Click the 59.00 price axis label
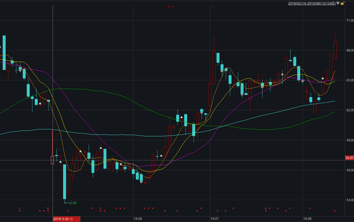Viewport: 354px width, 222px height. coord(348,140)
